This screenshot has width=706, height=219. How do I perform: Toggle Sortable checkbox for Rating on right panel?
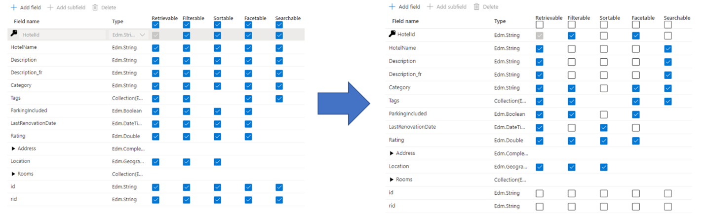[604, 141]
